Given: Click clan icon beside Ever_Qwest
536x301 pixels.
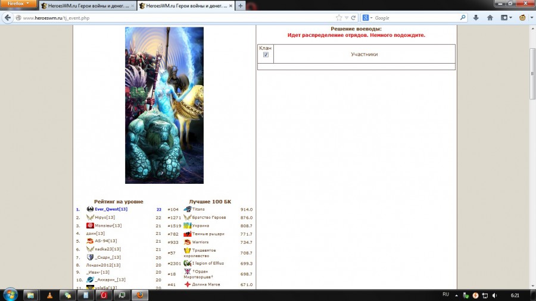Looking at the screenshot, I should coord(90,209).
